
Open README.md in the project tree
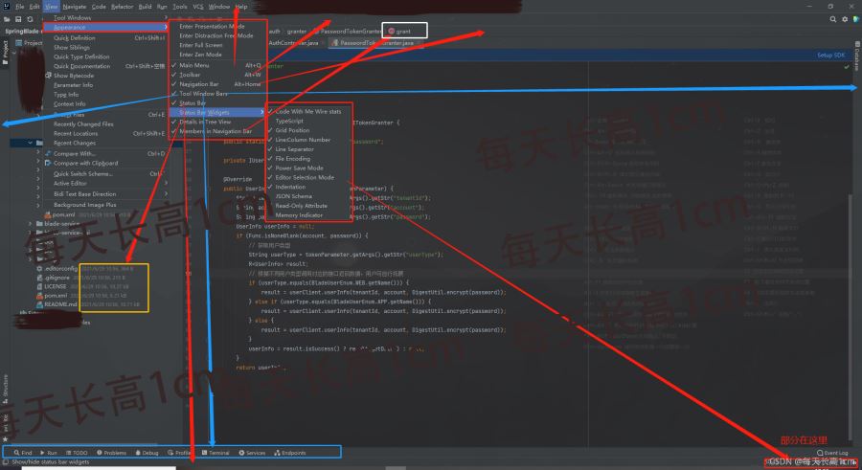click(59, 305)
